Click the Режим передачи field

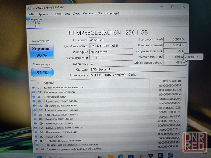111,58
